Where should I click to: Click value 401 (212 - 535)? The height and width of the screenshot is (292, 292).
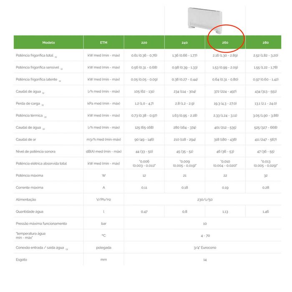click(225, 127)
